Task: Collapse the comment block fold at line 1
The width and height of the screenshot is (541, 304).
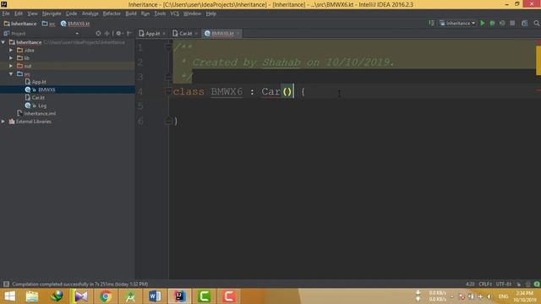Action: [x=169, y=46]
